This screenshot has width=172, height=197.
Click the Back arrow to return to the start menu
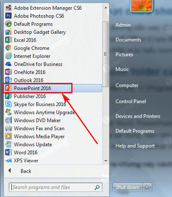10,171
